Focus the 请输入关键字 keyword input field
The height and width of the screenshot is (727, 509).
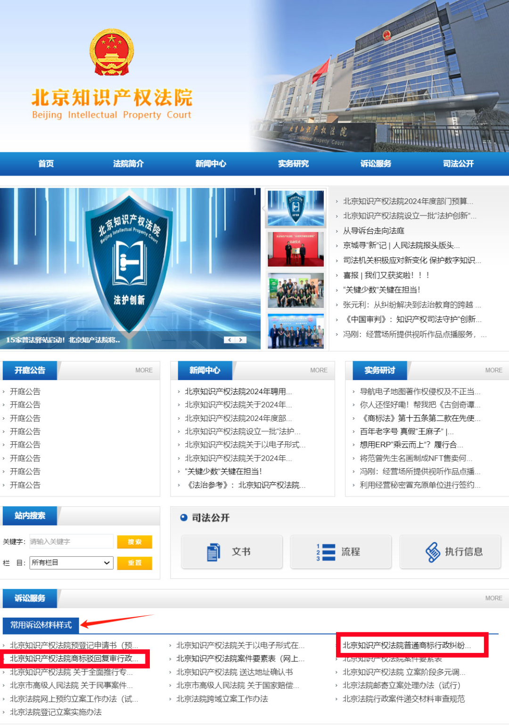pos(71,542)
